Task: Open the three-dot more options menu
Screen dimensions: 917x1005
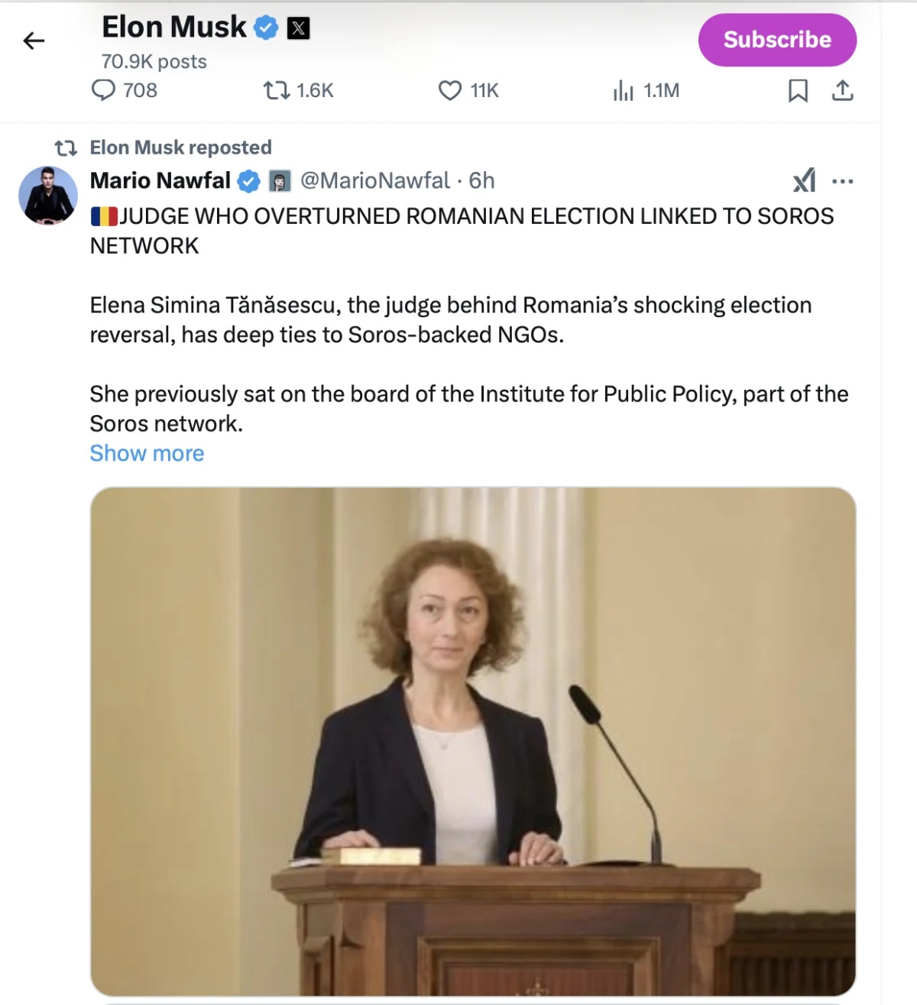Action: (x=842, y=181)
